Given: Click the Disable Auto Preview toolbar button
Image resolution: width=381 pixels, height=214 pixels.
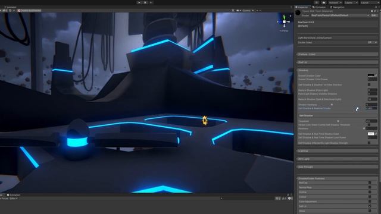Looking at the screenshot, I should click(29, 11).
